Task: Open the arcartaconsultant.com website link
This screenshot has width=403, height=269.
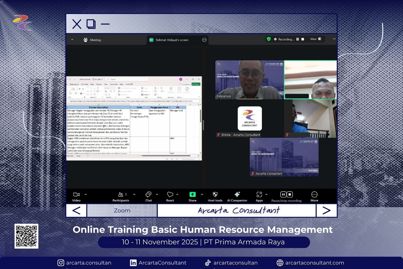Action: click(x=314, y=263)
